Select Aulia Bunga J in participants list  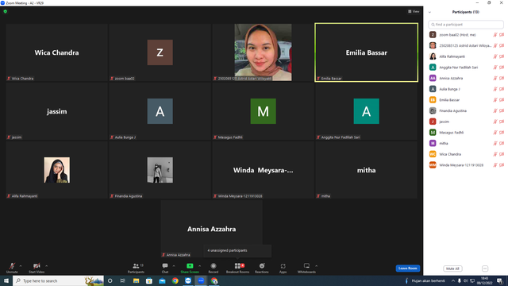(466, 89)
